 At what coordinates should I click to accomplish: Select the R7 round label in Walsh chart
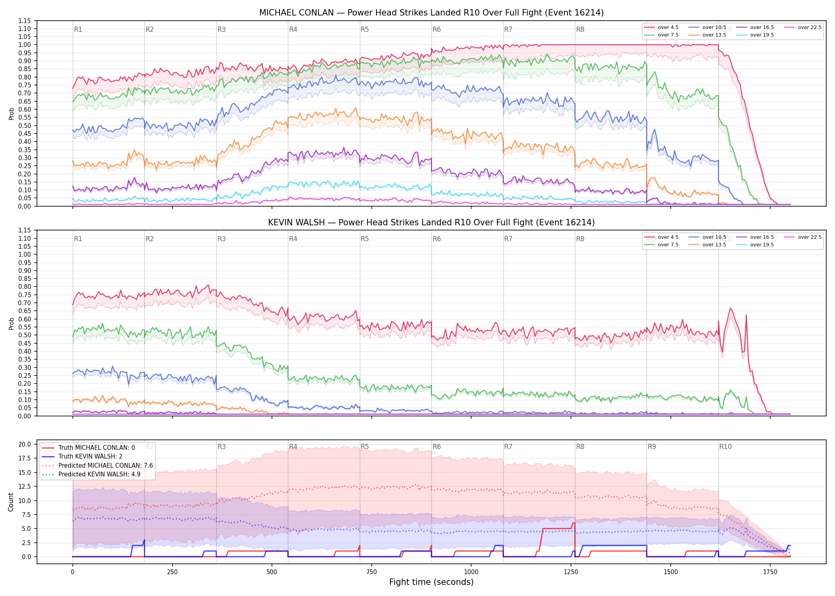click(508, 239)
